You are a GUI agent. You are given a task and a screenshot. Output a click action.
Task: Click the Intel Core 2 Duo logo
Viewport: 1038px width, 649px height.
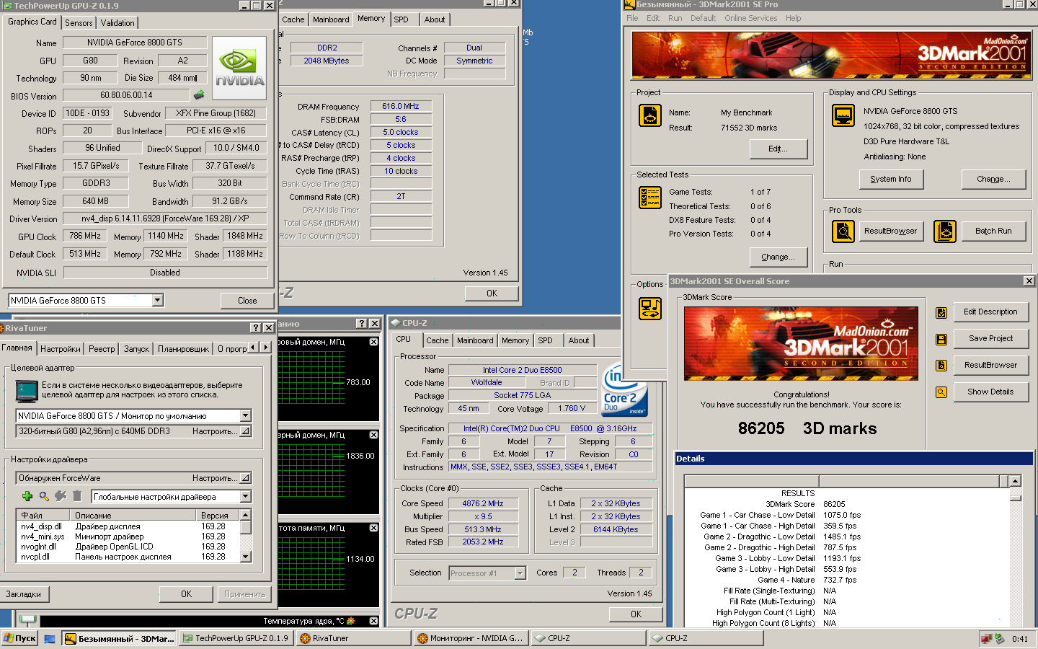tap(624, 390)
